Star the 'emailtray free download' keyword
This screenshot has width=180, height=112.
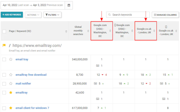pyautogui.click(x=11, y=75)
